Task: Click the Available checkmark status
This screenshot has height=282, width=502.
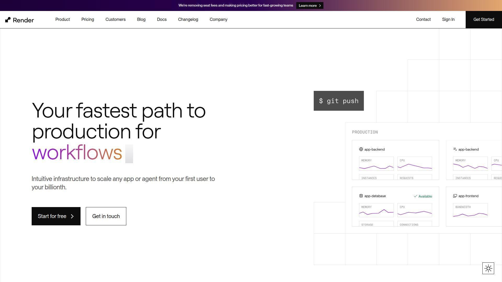Action: coord(423,196)
